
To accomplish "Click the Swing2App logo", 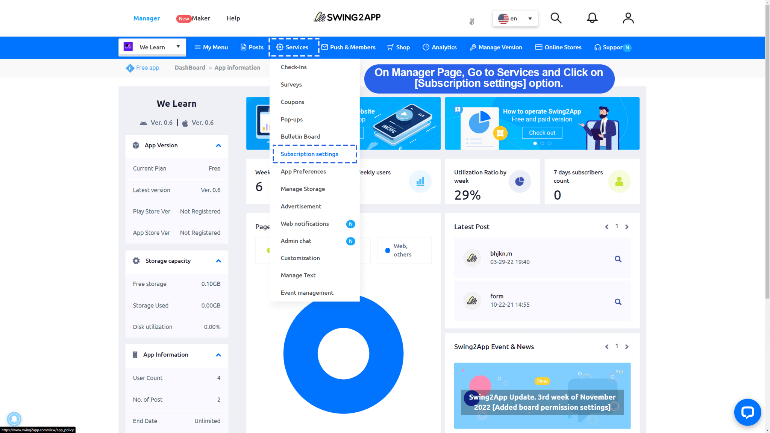I will tap(346, 17).
